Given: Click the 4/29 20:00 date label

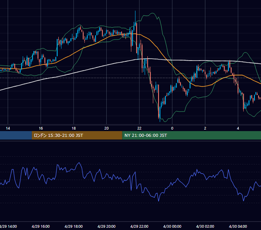Looking at the screenshot, I should pos(107,227).
